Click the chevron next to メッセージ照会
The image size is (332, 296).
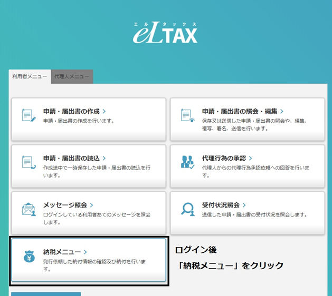pos(91,205)
